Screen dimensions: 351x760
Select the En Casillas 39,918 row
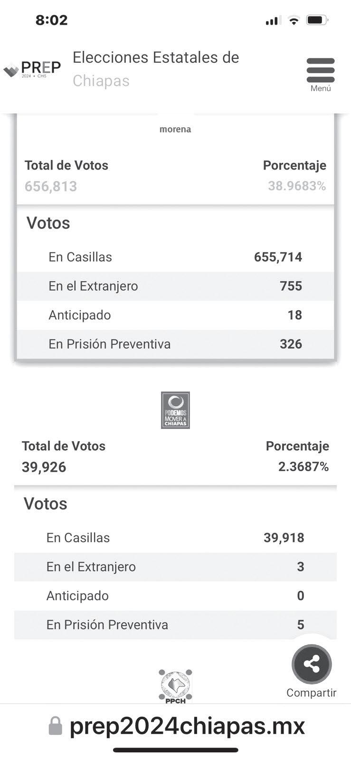[x=175, y=538]
